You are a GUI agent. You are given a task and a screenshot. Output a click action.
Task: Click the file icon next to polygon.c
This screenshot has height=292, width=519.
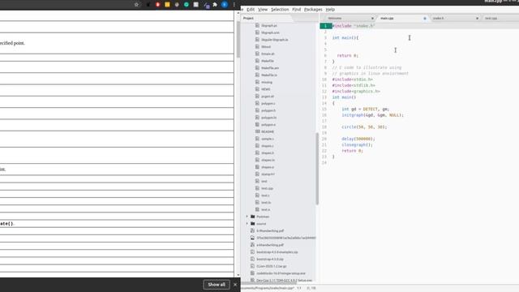[257, 103]
